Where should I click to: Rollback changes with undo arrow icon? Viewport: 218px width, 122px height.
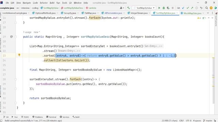(x=201, y=8)
